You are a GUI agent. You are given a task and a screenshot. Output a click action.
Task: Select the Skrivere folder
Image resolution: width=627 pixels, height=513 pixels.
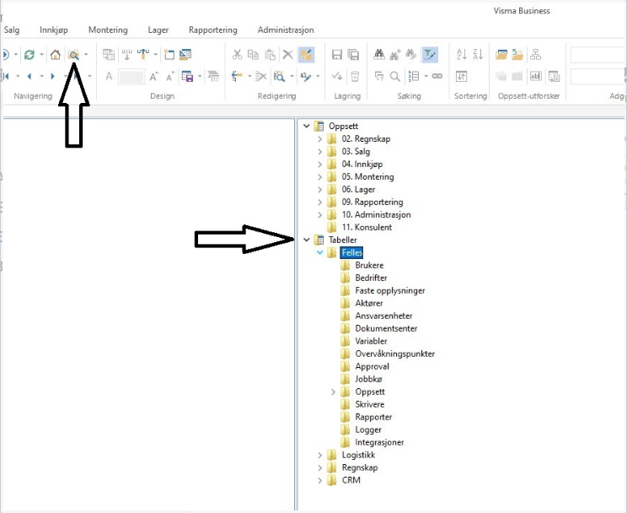coord(369,404)
